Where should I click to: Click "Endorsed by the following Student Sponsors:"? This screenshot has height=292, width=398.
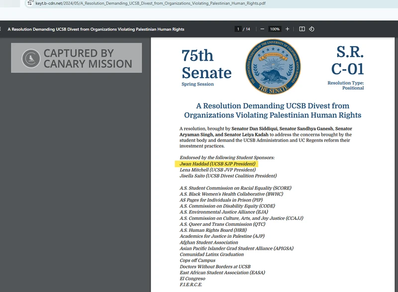tap(227, 158)
